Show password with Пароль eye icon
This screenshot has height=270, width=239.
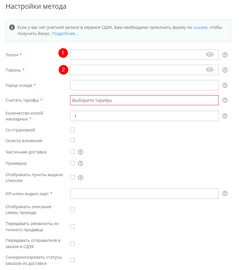[210, 70]
